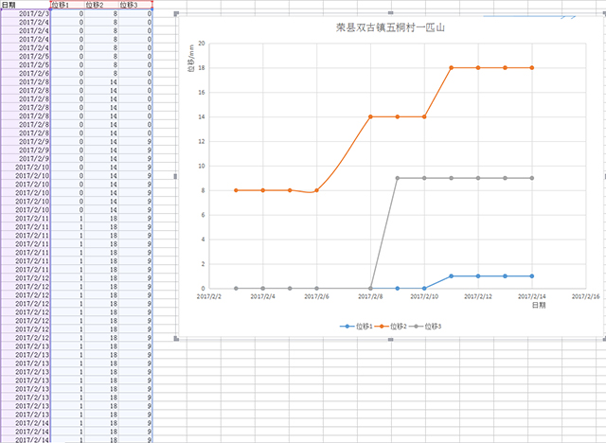The image size is (606, 443).
Task: Click the 2017/2/16 horizontal axis label
Action: tap(584, 296)
